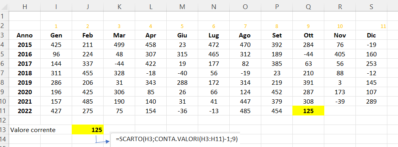The height and width of the screenshot is (147, 398).
Task: Click the SCARTO formula text box
Action: tap(175, 140)
